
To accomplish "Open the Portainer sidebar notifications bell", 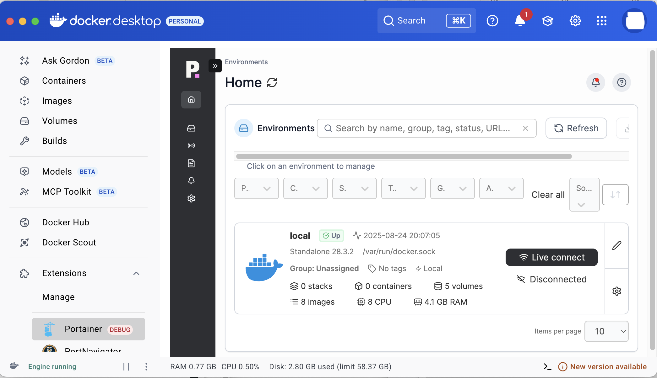I will point(191,181).
